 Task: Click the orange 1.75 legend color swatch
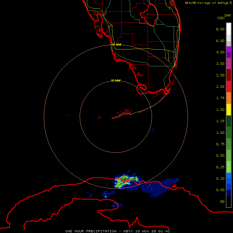[229, 98]
